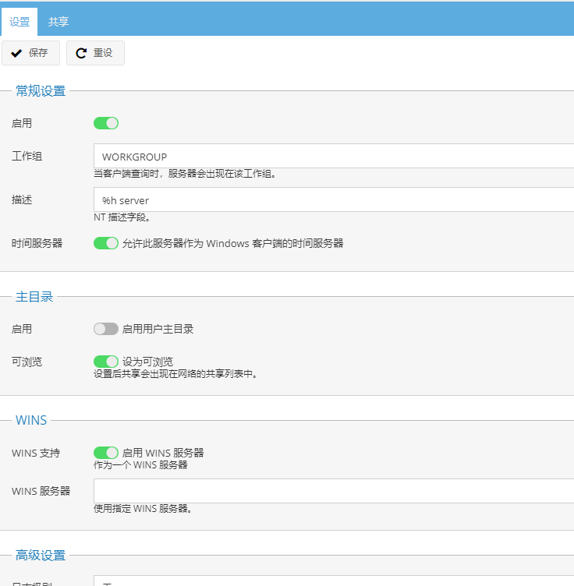This screenshot has width=574, height=586.
Task: Click the 时间服务器 label
Action: point(37,244)
